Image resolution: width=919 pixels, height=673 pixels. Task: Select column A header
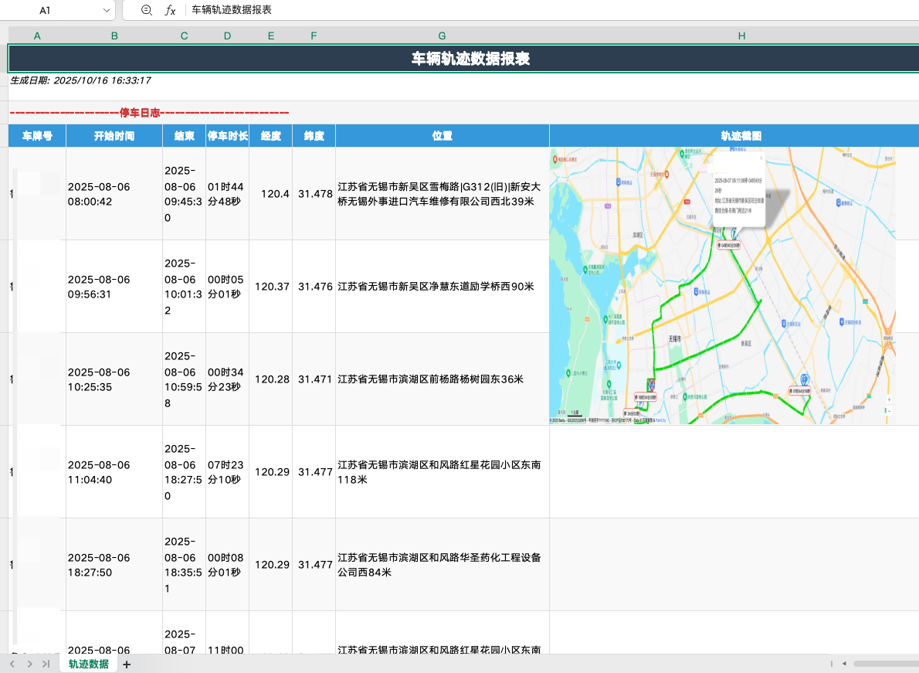(37, 36)
